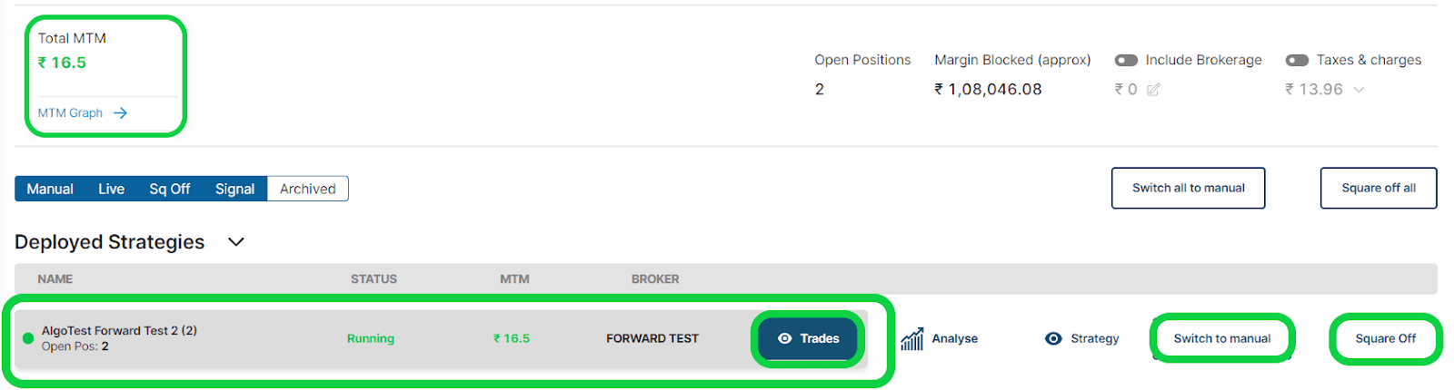
Task: Show the Archived tab
Action: [307, 189]
